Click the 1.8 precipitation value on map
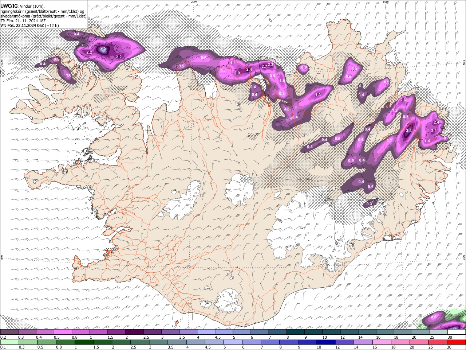This screenshot has height=350, width=466. coord(317,95)
